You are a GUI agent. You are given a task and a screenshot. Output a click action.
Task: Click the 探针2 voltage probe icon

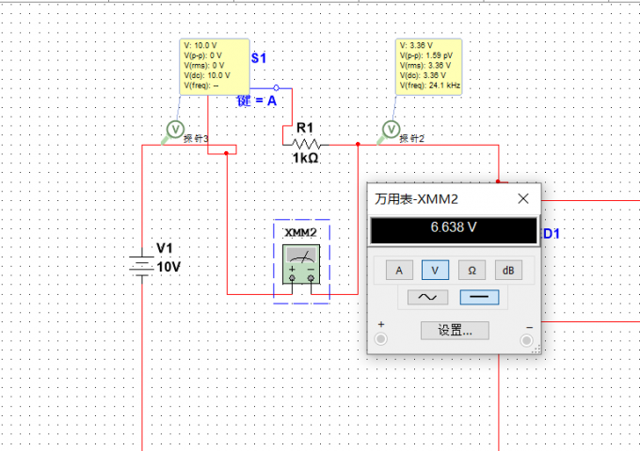(391, 132)
